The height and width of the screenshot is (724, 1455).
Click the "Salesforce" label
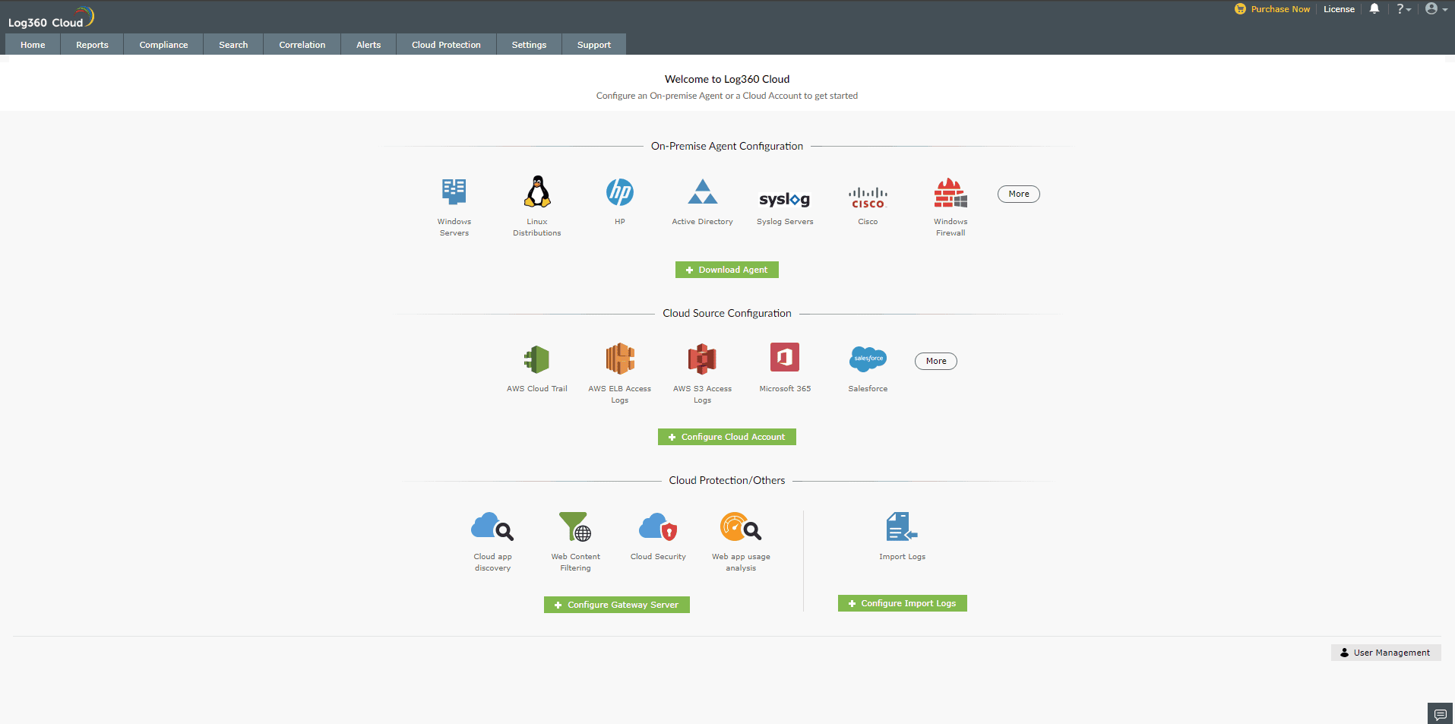tap(868, 389)
